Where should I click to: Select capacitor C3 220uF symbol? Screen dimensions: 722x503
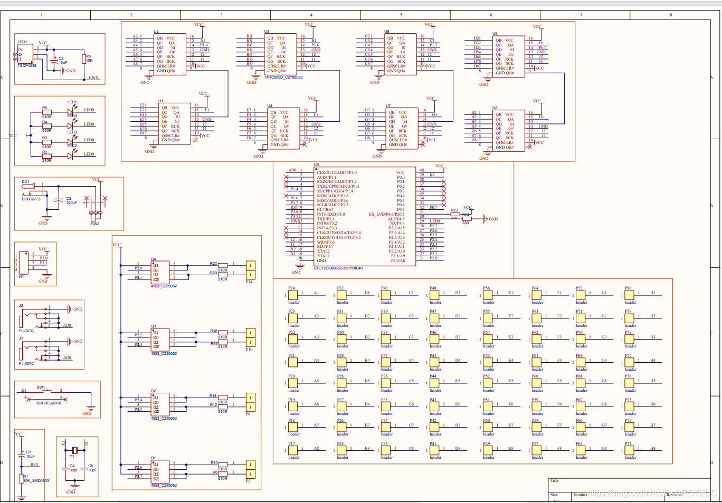click(59, 201)
